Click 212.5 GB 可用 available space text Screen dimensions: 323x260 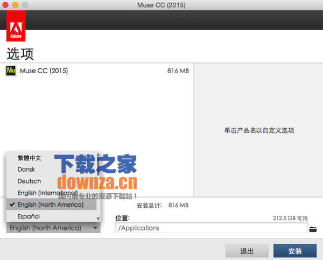click(x=290, y=218)
